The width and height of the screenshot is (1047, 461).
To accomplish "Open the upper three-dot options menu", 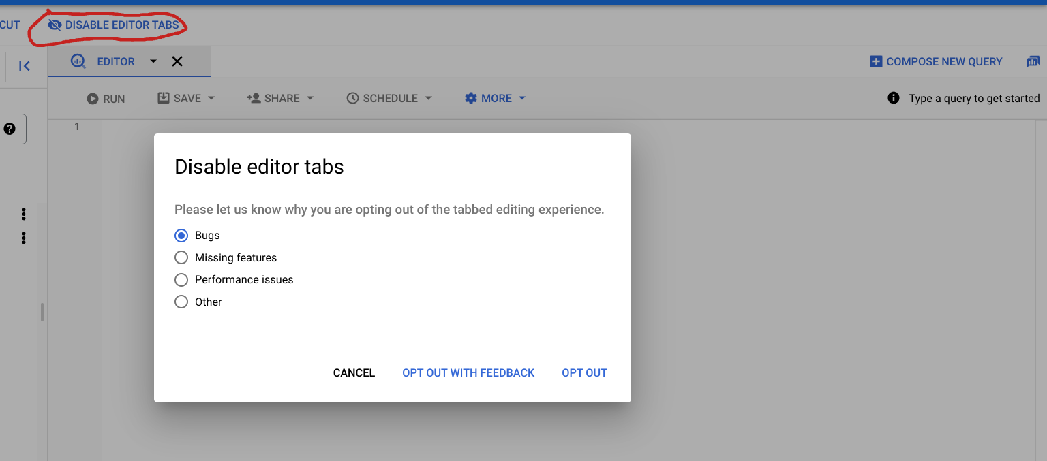I will point(24,214).
